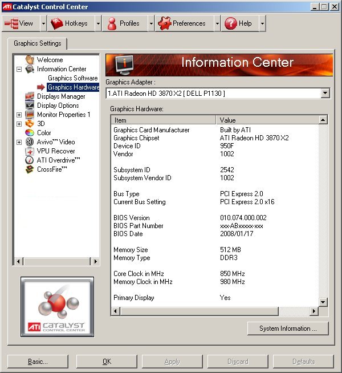The height and width of the screenshot is (373, 342).
Task: Click hardware list scroll up arrow
Action: [323, 120]
